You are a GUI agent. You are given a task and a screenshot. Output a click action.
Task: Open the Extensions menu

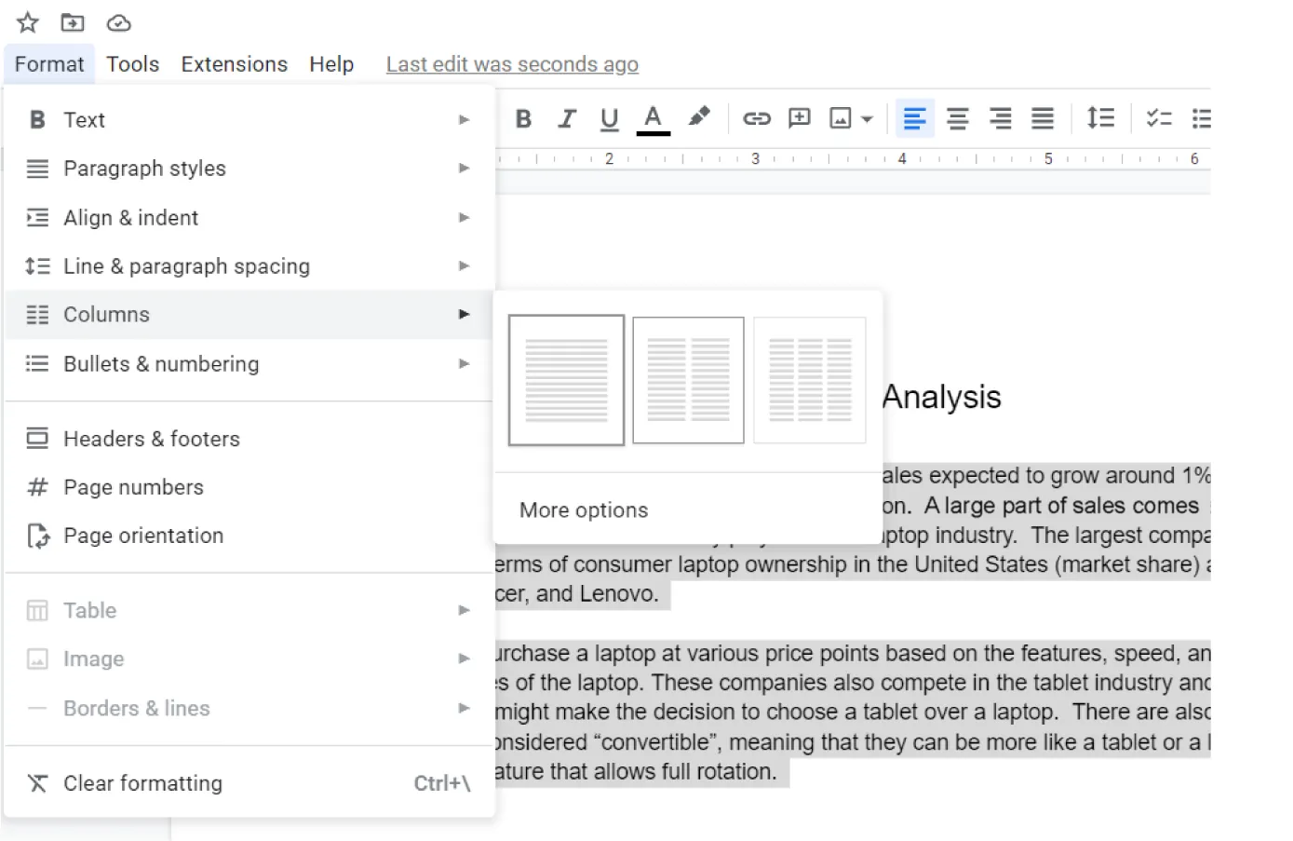(234, 63)
